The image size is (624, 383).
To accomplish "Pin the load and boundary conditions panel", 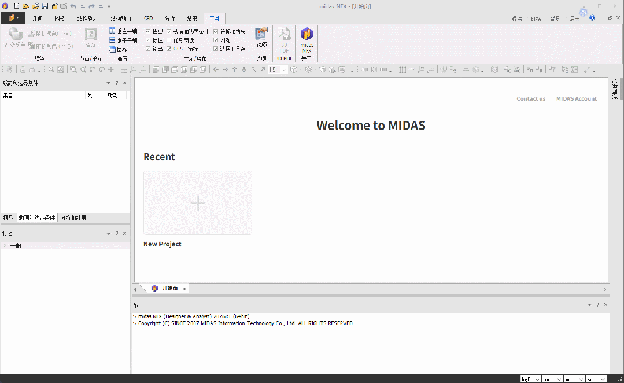I will click(117, 83).
